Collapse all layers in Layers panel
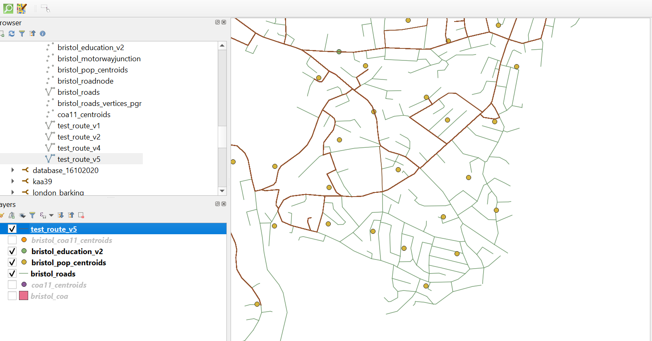This screenshot has height=341, width=652. (x=71, y=215)
